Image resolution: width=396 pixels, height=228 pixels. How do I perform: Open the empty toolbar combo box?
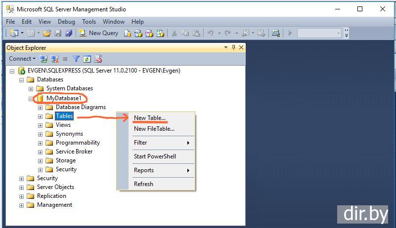319,33
